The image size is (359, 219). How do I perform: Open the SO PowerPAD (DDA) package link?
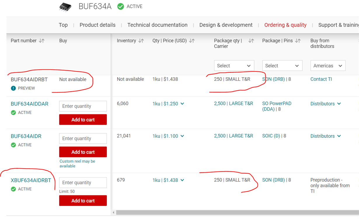pos(277,106)
